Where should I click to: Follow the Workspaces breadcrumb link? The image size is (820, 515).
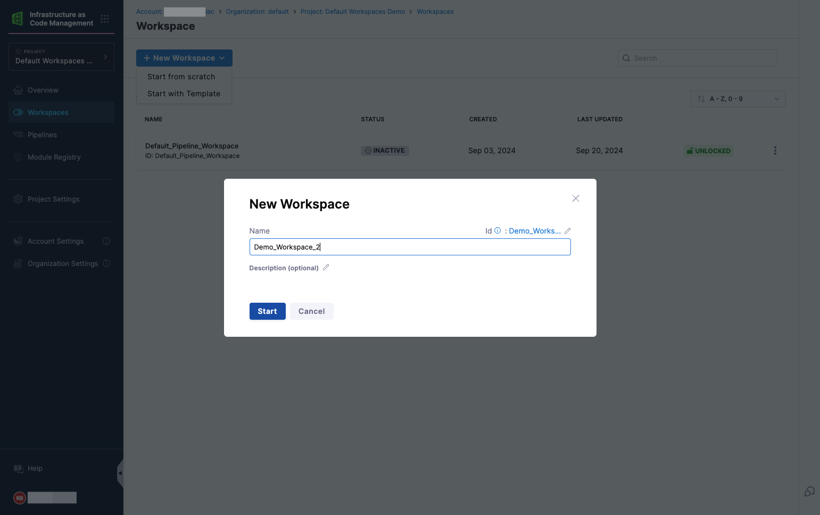tap(435, 12)
